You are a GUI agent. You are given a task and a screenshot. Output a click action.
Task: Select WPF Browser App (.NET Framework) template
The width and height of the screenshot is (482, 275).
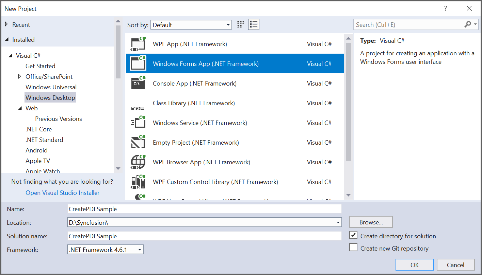tap(235, 162)
